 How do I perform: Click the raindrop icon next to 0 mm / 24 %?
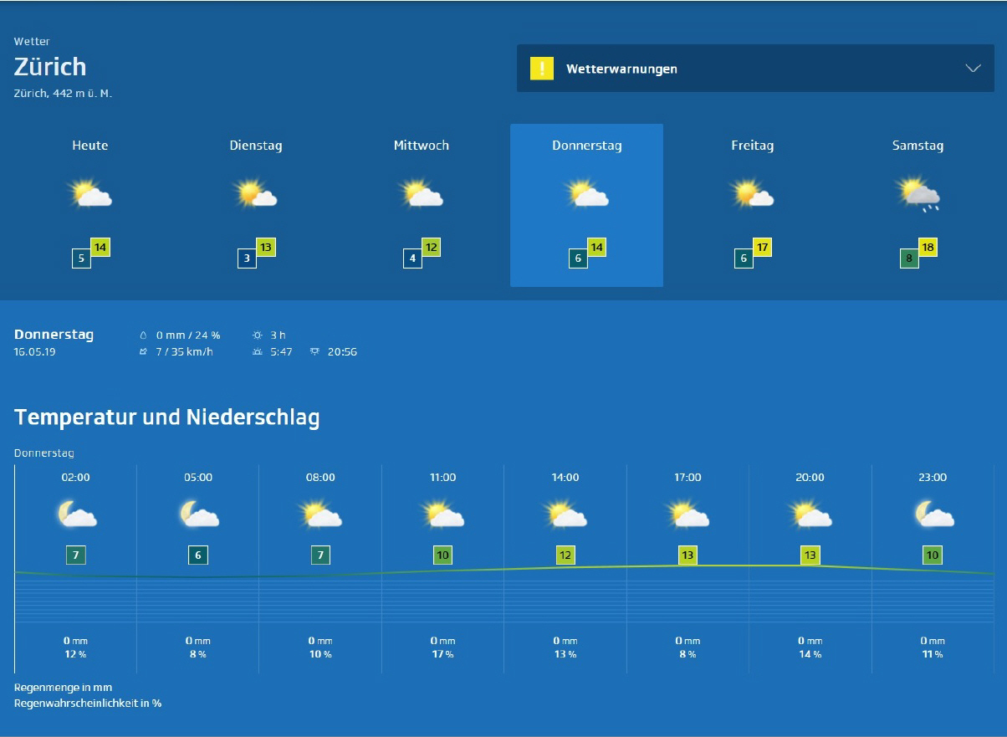[x=144, y=335]
